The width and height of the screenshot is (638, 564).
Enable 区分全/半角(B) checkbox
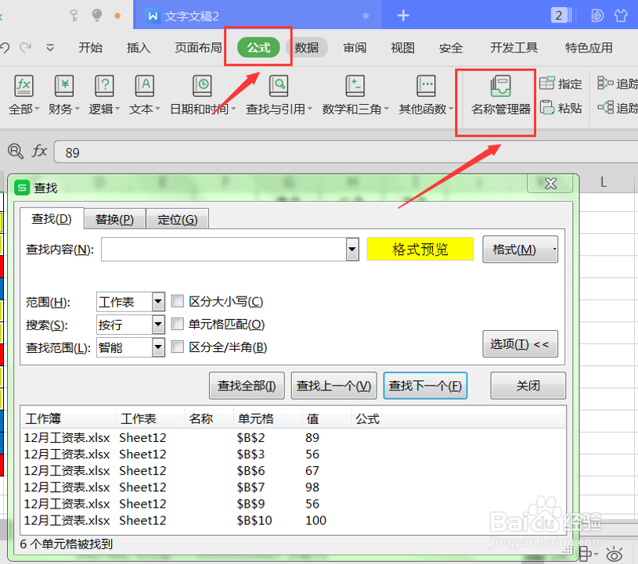coord(178,347)
